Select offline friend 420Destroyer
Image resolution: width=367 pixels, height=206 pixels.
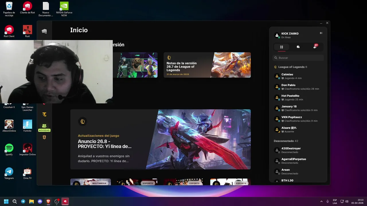click(298, 150)
